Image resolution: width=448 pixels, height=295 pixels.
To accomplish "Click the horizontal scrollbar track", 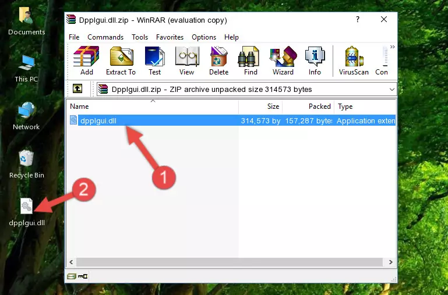I will (x=230, y=262).
